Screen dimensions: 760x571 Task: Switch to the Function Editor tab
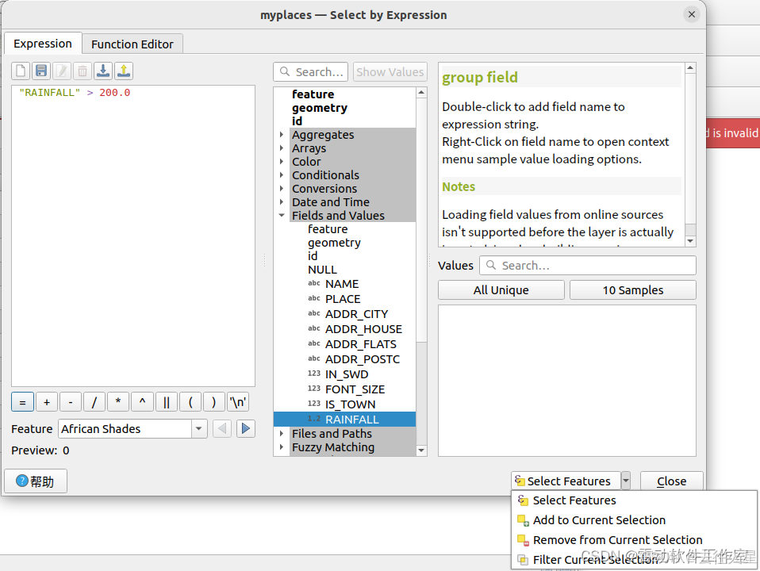(x=132, y=44)
